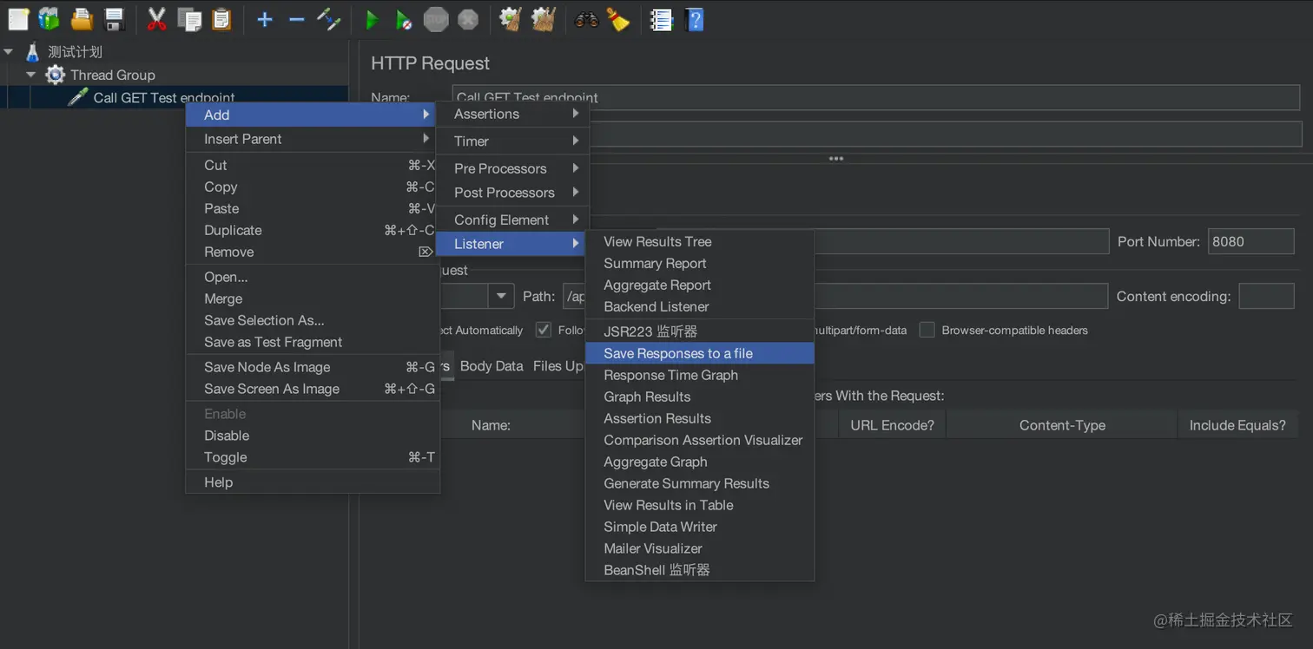Viewport: 1313px width, 649px height.
Task: Collapse the 测试计划 root tree node
Action: (x=9, y=52)
